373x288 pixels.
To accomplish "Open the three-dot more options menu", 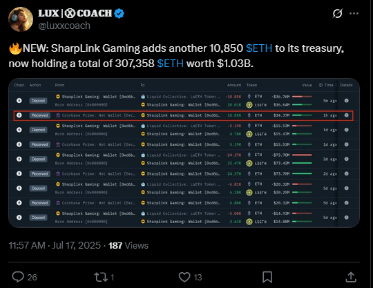I will tap(354, 14).
